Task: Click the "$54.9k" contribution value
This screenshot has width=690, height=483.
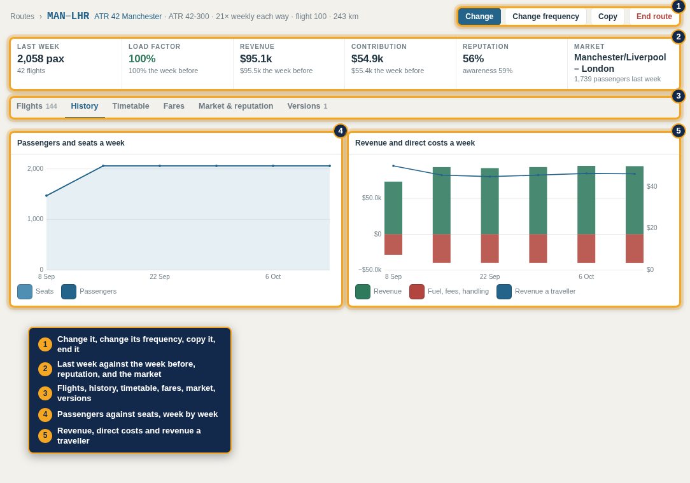Action: 367,58
